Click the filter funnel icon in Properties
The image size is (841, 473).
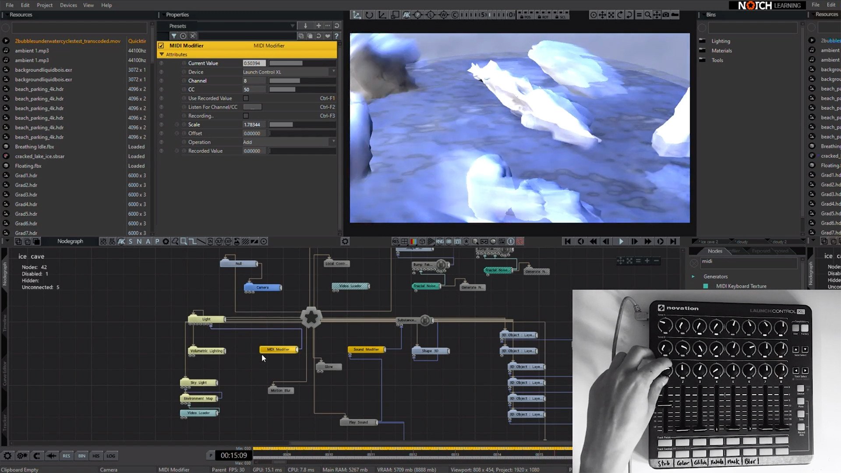pyautogui.click(x=174, y=36)
